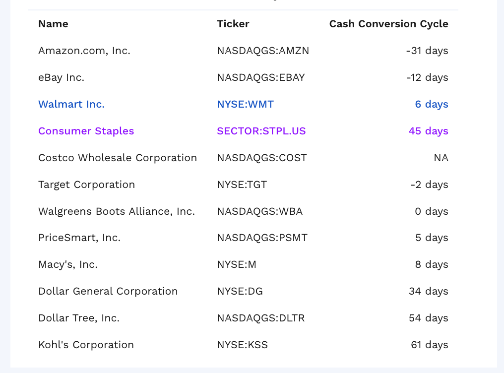Open the NYSE:WMT ticker link
This screenshot has height=373, width=504.
point(245,104)
